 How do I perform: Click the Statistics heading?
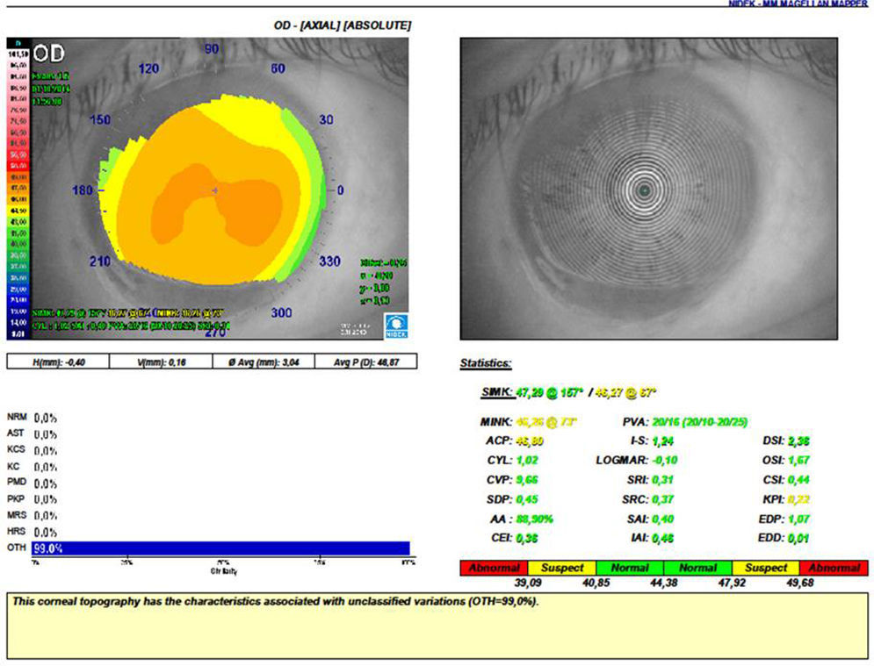[486, 363]
